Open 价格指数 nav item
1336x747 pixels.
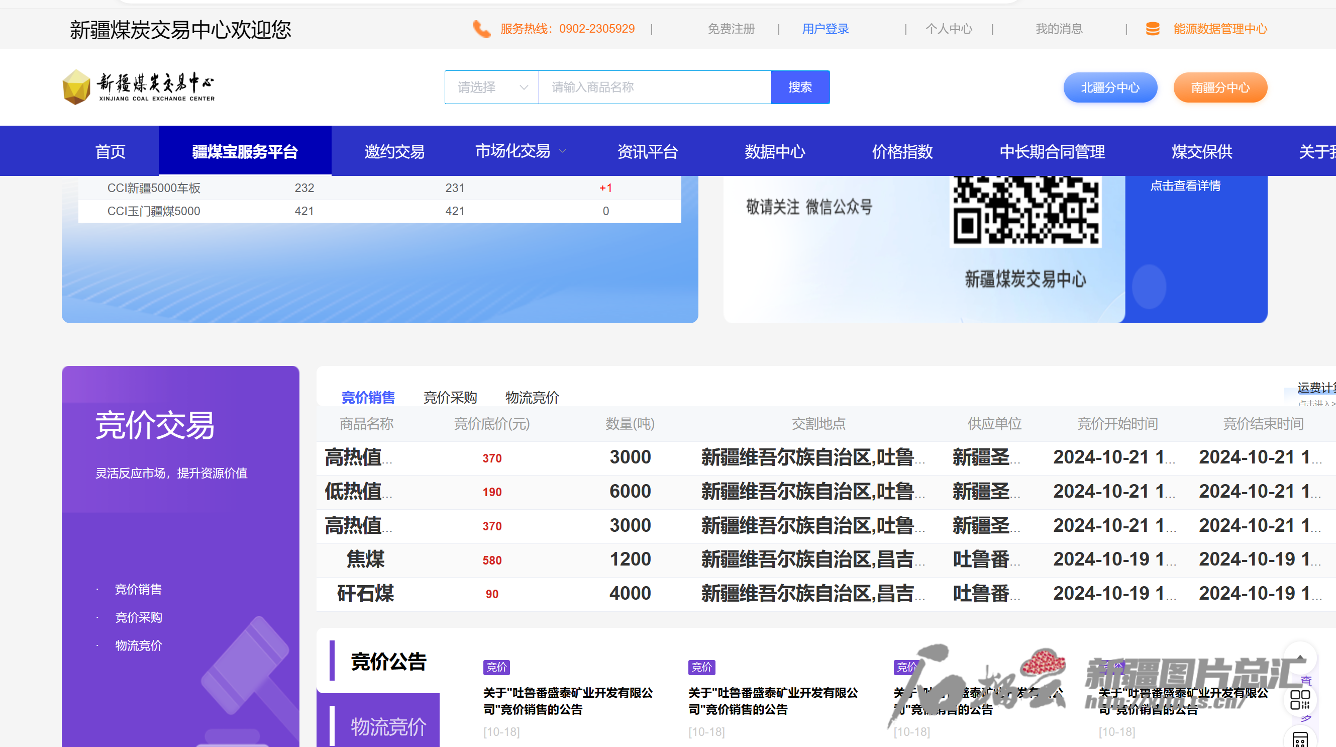(902, 151)
